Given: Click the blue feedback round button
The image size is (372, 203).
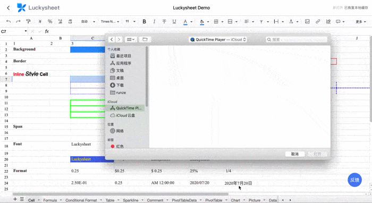Looking at the screenshot, I should 354,180.
